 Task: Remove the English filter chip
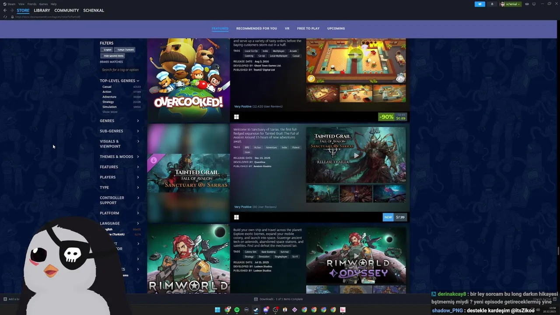pyautogui.click(x=107, y=50)
